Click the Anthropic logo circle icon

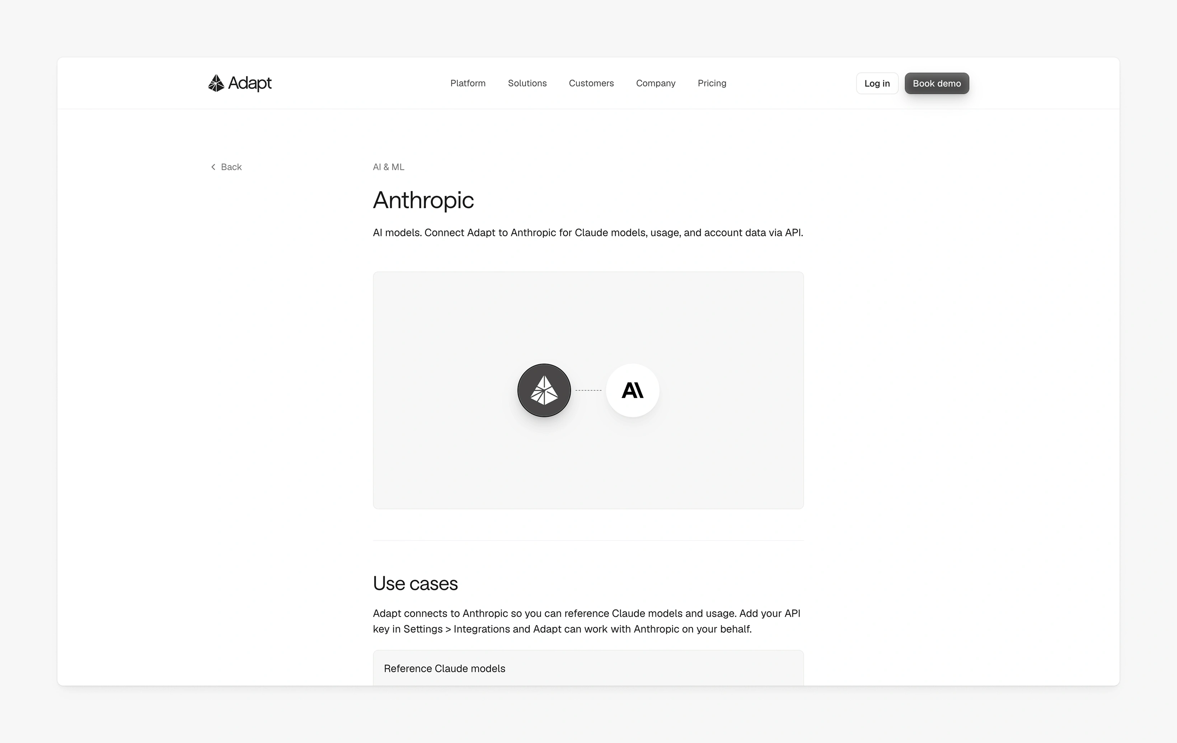633,390
